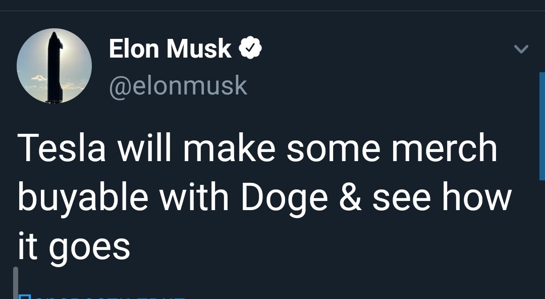545x299 pixels.
Task: Click the word 'Tesla' in the tweet
Action: point(62,147)
